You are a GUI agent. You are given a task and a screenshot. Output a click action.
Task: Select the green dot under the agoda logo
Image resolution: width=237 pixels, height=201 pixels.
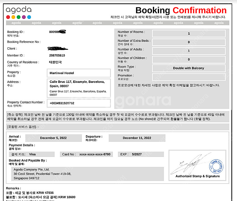[x=19, y=17]
